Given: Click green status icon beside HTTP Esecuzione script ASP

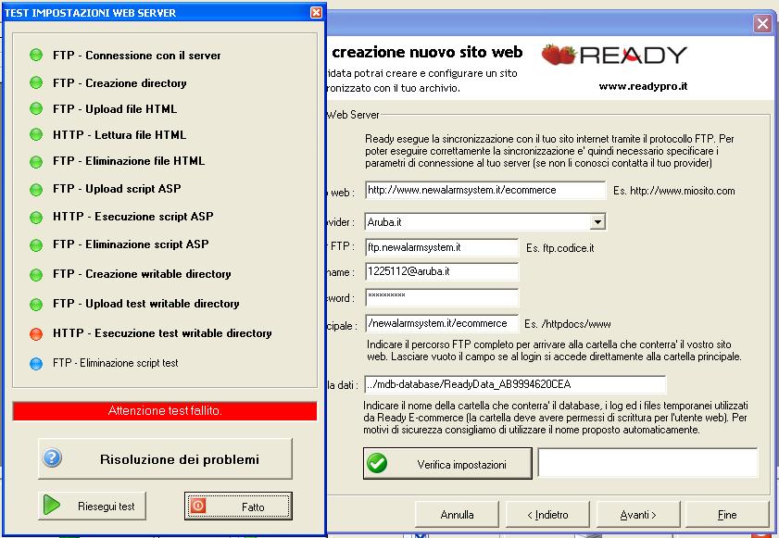Looking at the screenshot, I should point(36,218).
